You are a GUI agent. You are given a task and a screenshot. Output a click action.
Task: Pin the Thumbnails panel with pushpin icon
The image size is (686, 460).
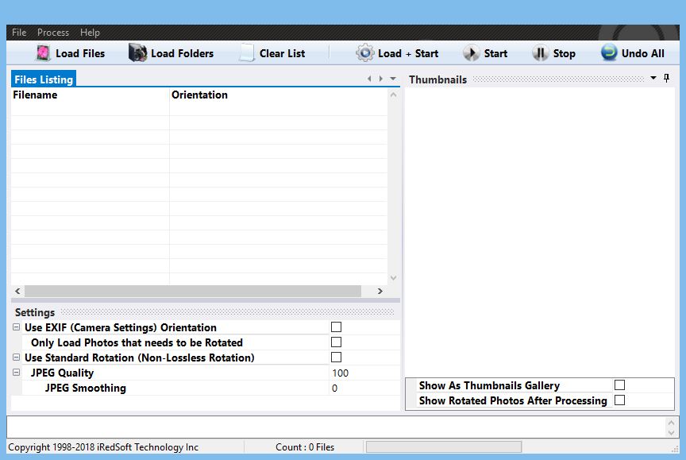666,79
